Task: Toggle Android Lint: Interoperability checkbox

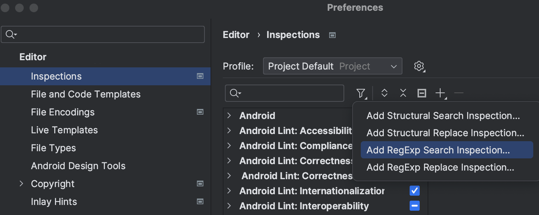Action: 414,206
